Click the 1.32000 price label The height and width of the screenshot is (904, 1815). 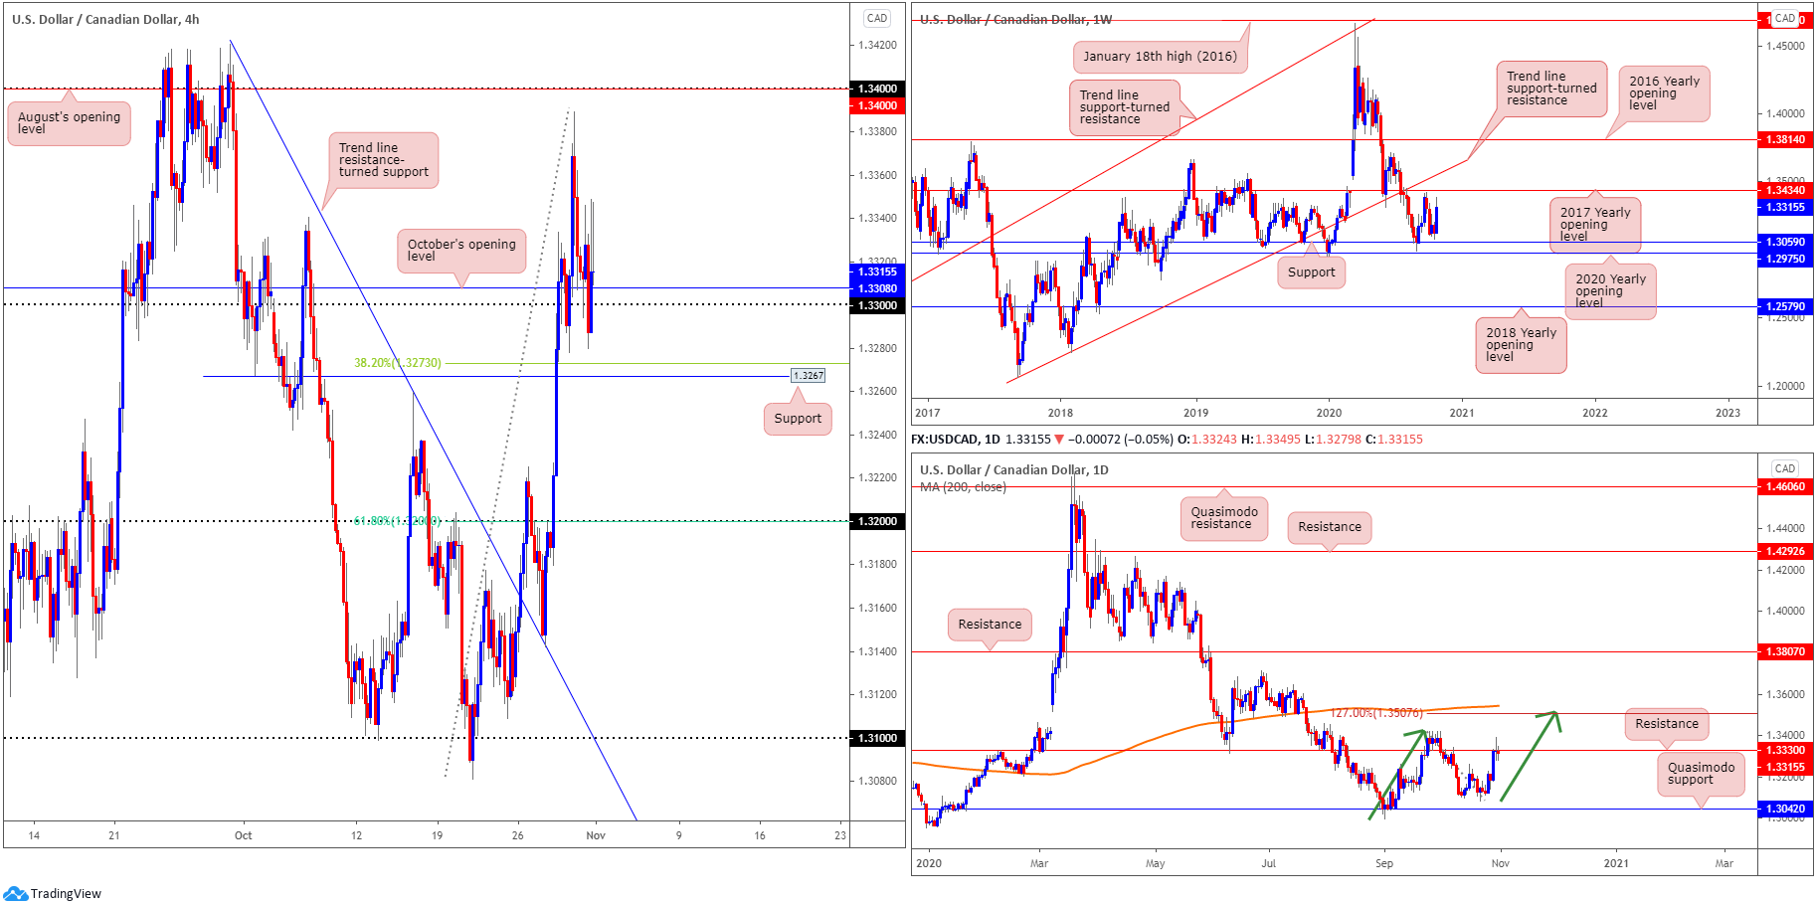click(877, 521)
